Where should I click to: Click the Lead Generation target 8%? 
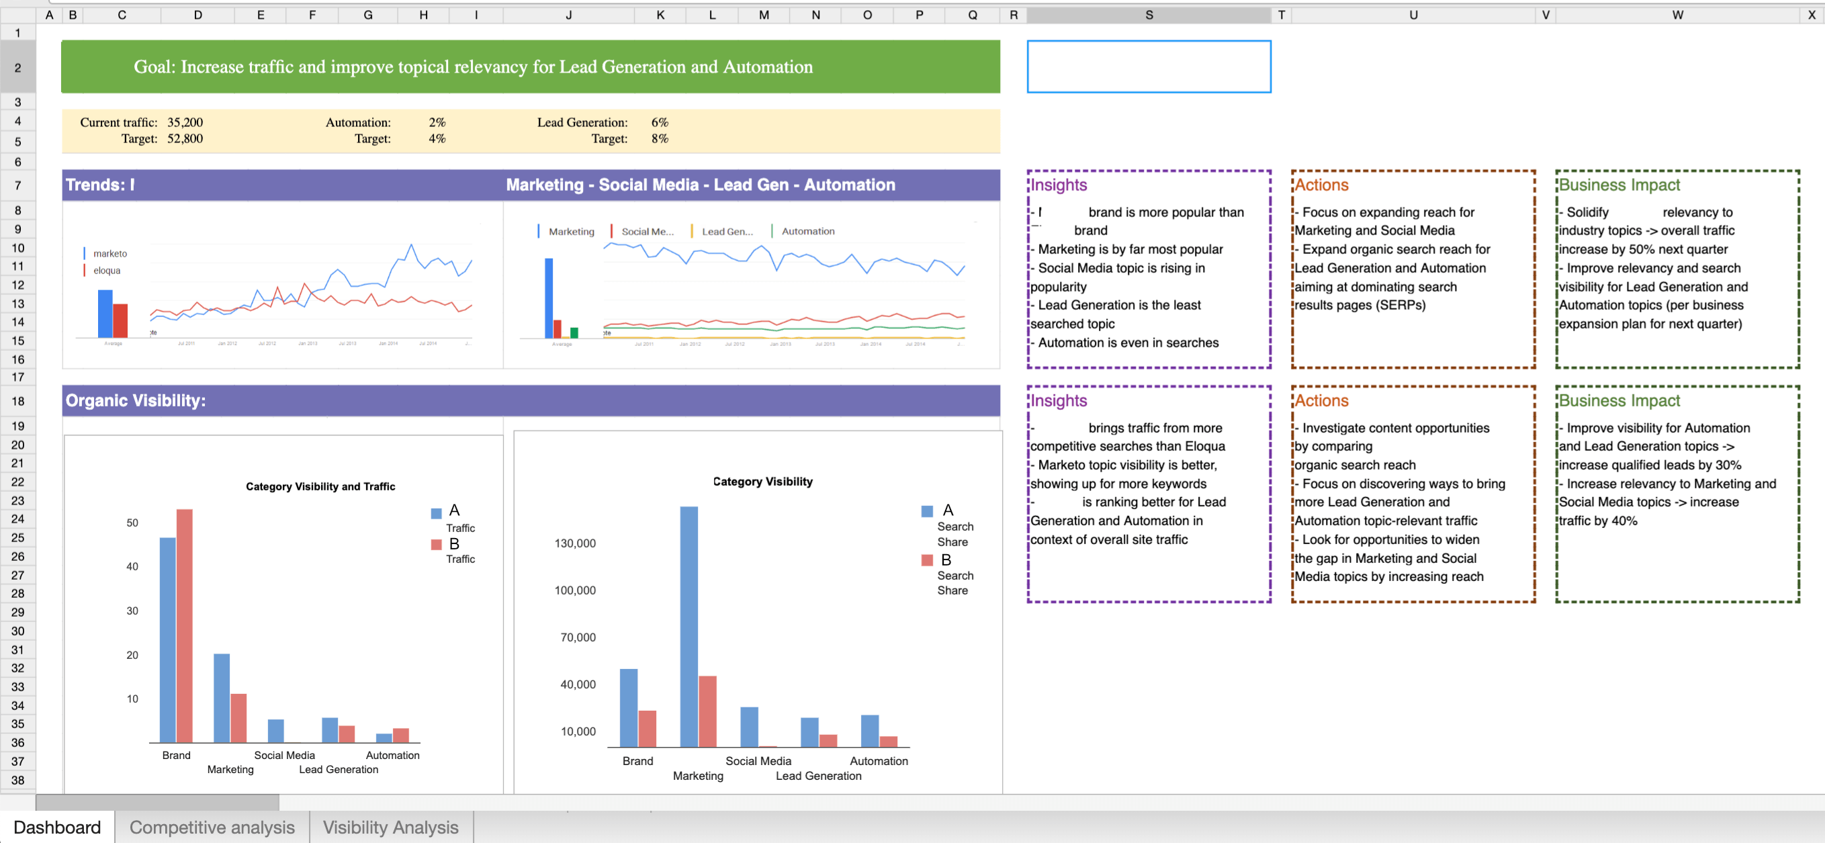(x=659, y=139)
